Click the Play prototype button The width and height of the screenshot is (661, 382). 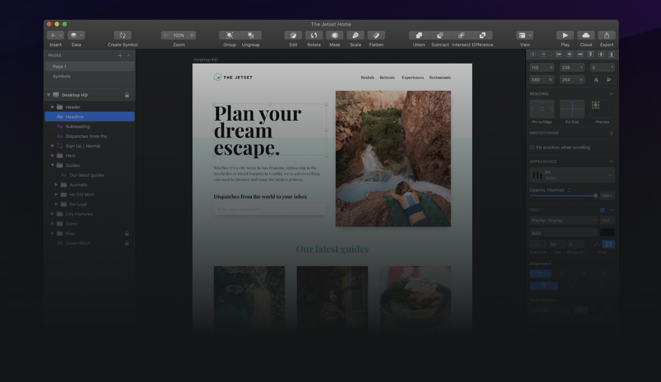565,35
